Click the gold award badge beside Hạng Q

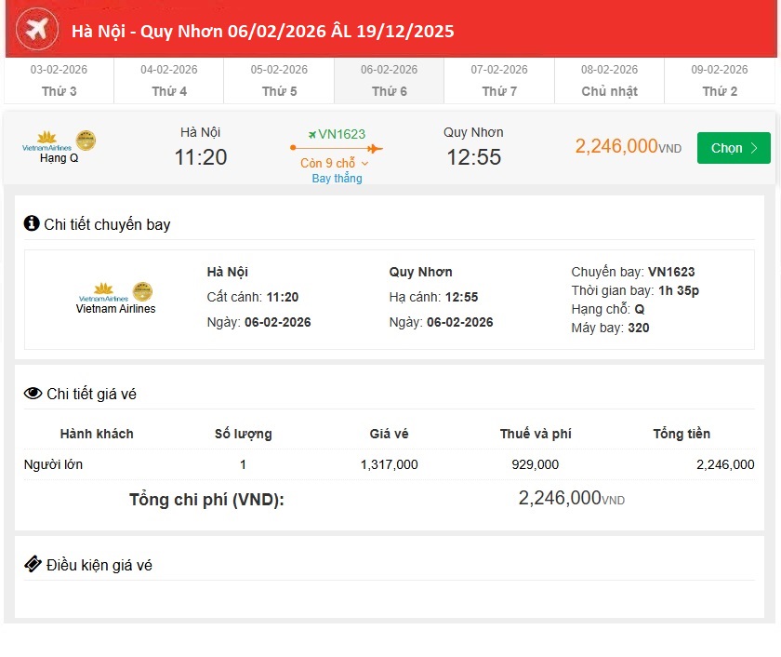click(x=86, y=141)
